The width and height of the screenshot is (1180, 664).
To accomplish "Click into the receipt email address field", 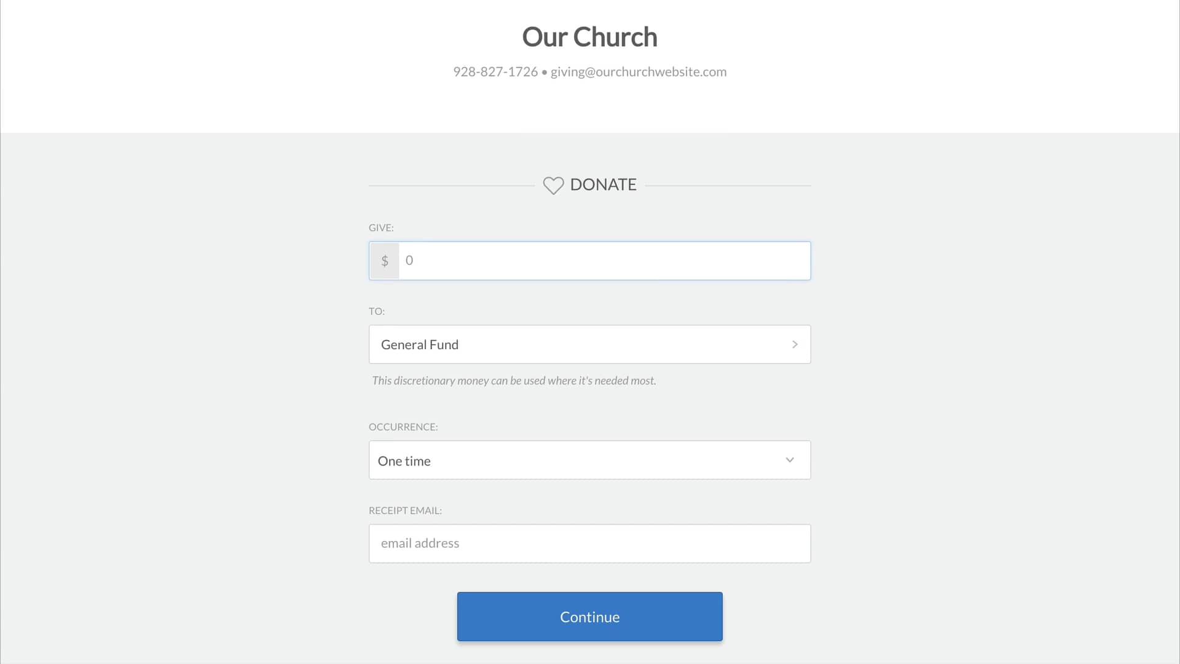I will [589, 543].
